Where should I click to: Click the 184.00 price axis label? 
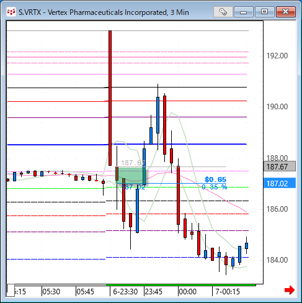click(x=277, y=260)
